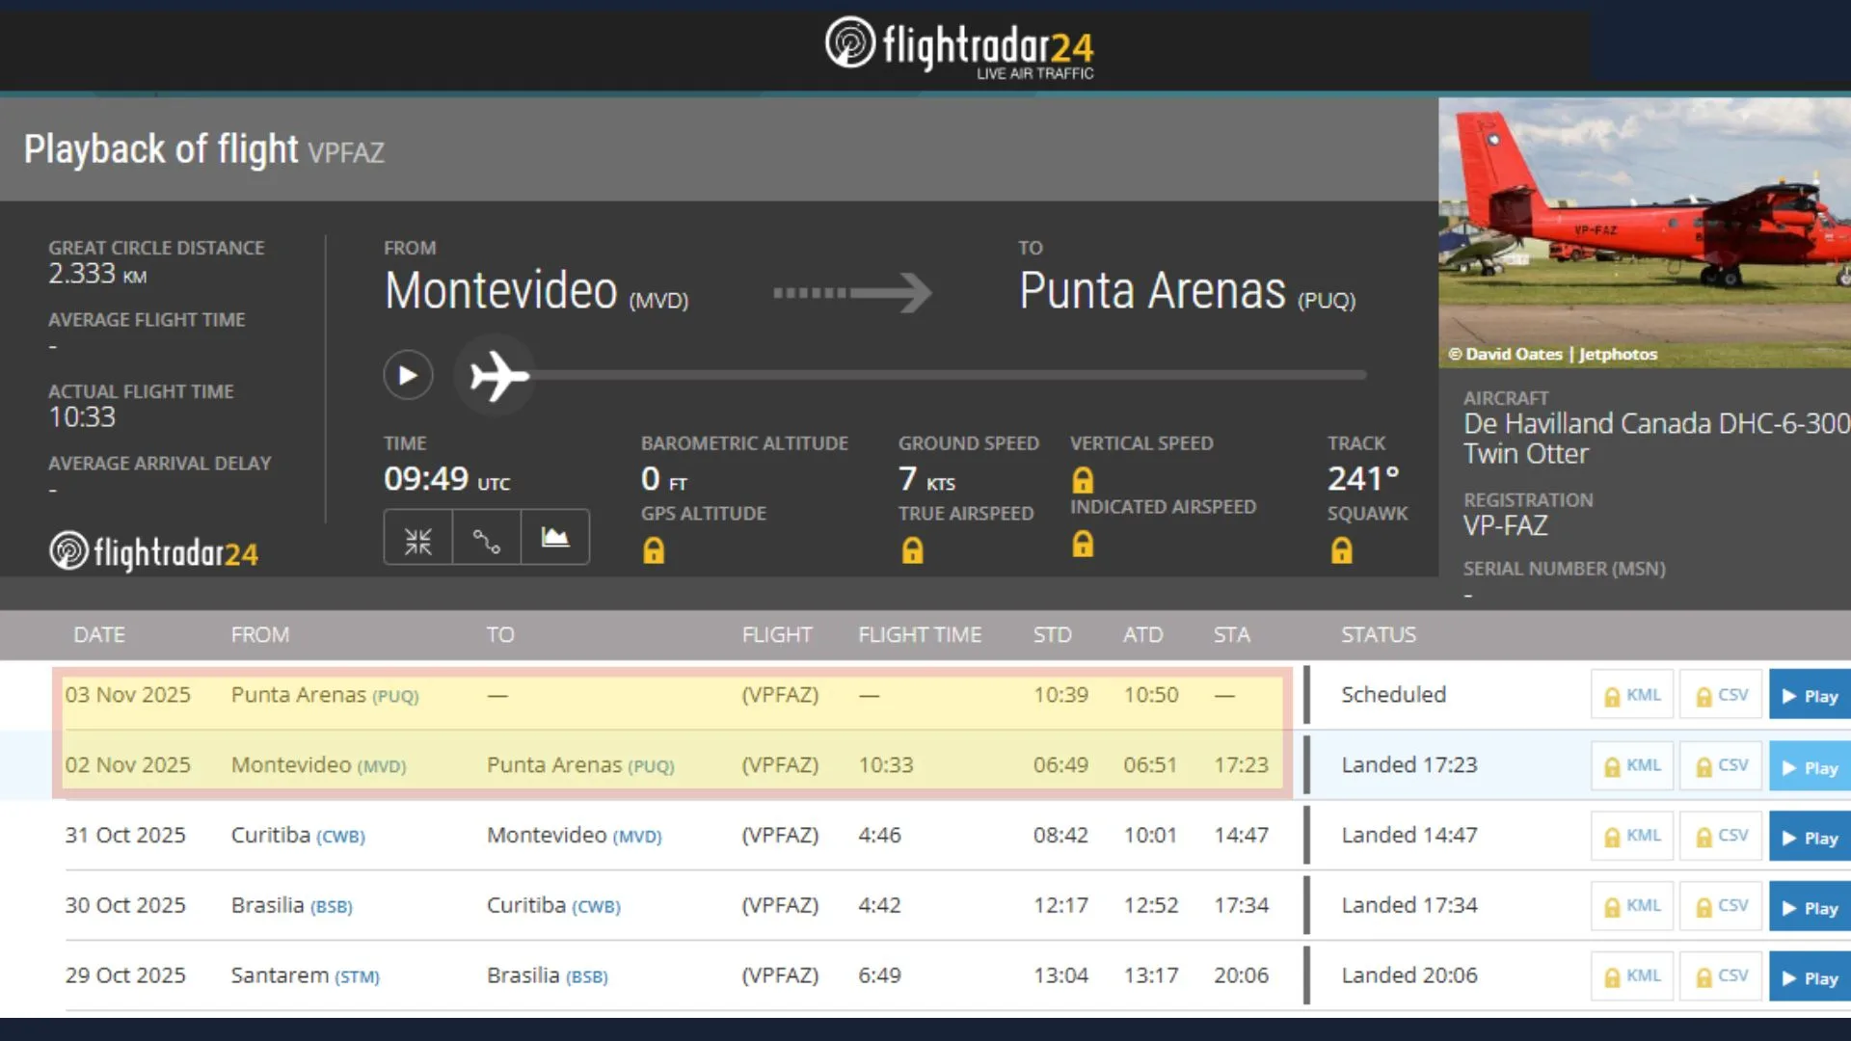Click the airplane marker on timeline
The image size is (1851, 1041).
(x=498, y=376)
